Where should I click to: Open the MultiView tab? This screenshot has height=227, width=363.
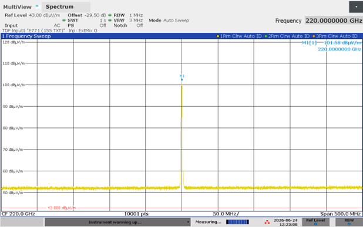pos(18,7)
